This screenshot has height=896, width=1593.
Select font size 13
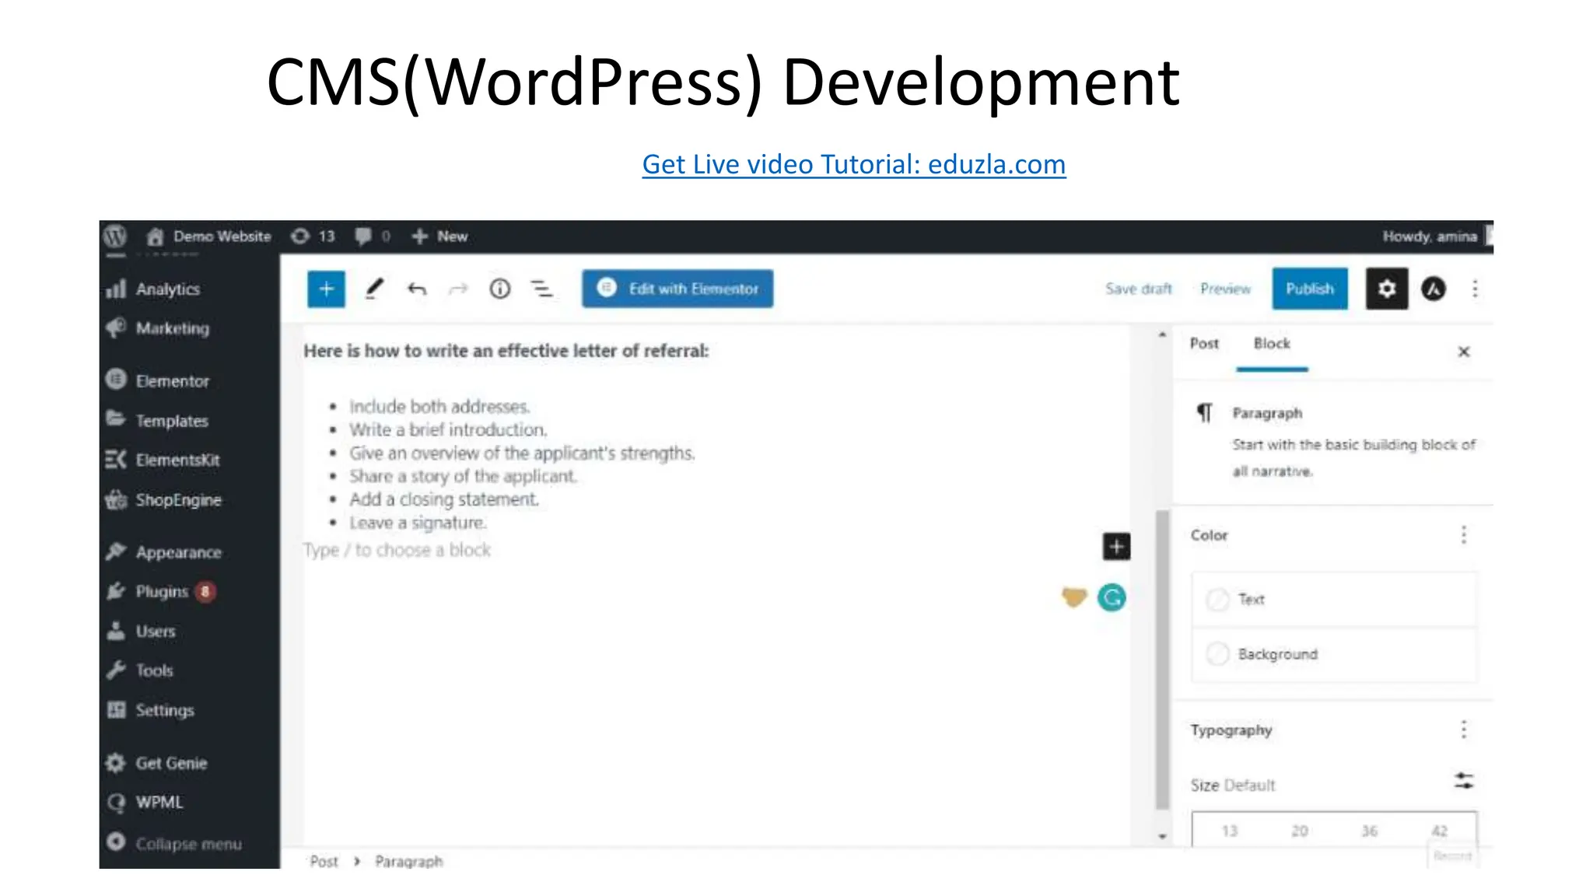point(1229,831)
